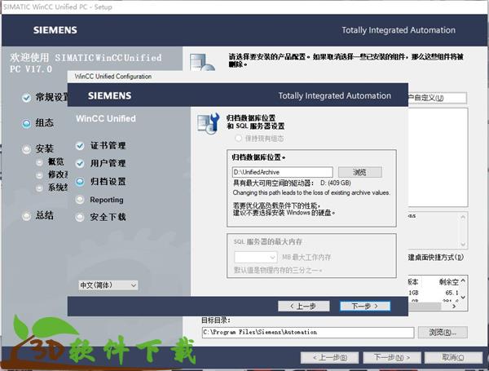Click the active step icon beside 归档设置
This screenshot has height=371, width=489.
click(x=80, y=182)
